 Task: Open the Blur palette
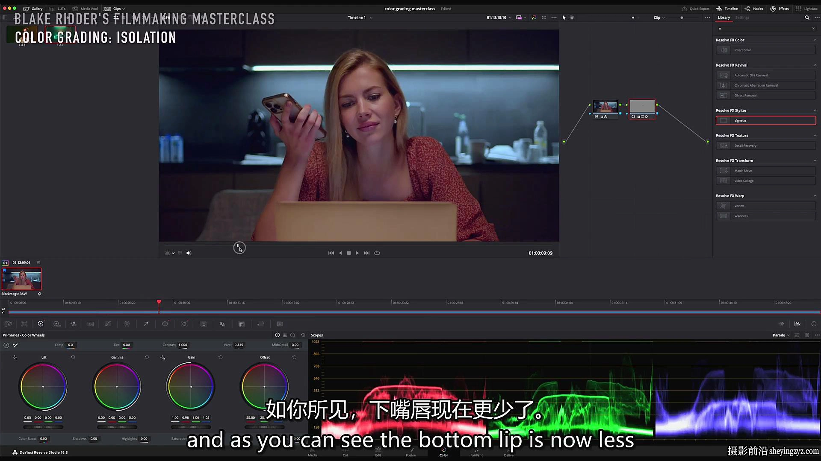(222, 324)
